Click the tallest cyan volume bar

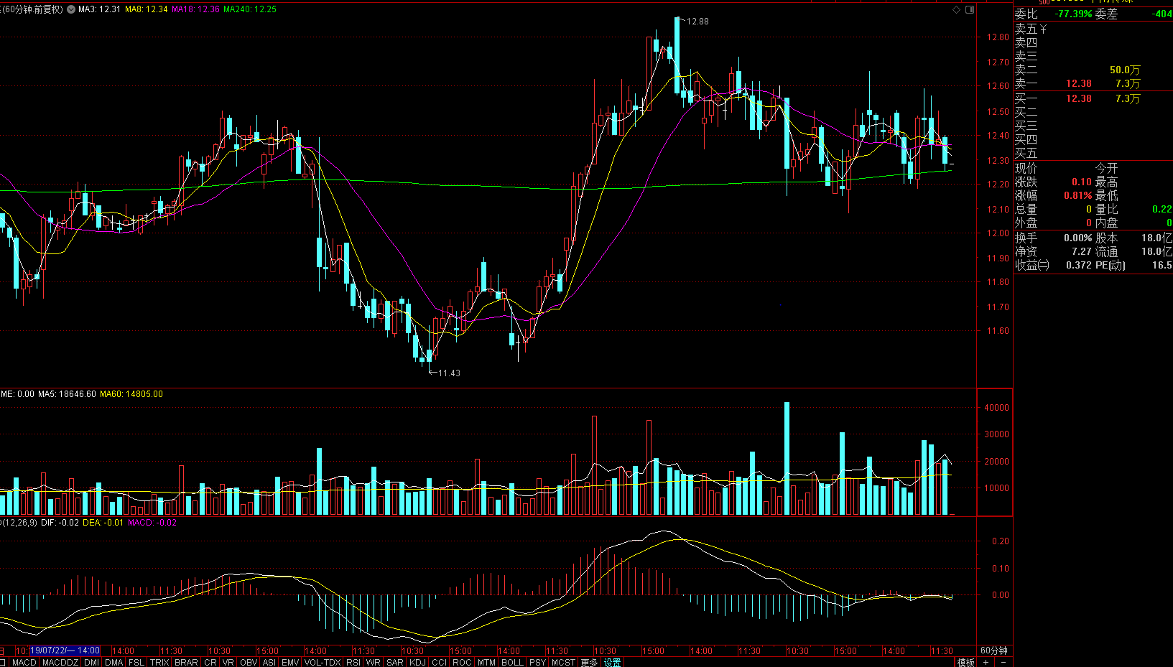point(787,458)
